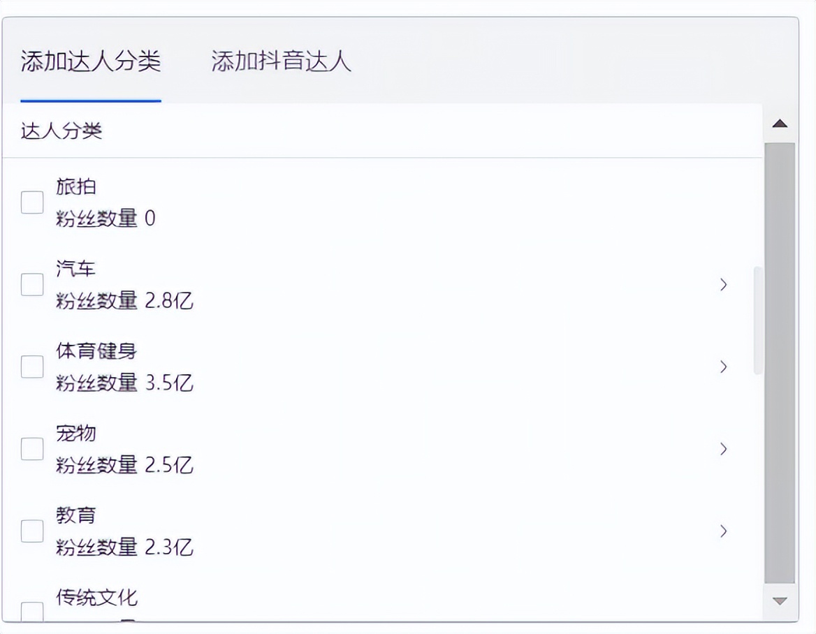The height and width of the screenshot is (634, 816).
Task: Enable the 教育 checkbox
Action: click(x=31, y=531)
